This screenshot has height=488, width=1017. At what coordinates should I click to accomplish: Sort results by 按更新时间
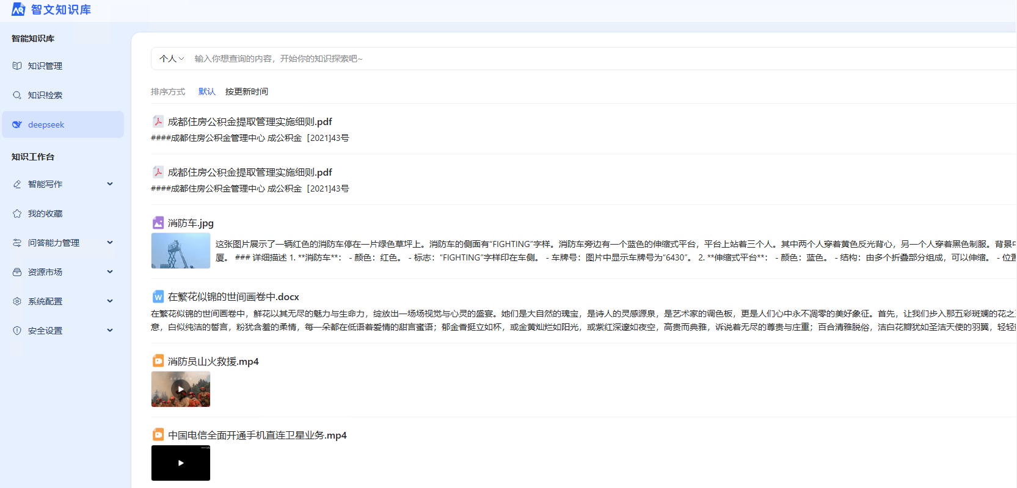click(247, 91)
